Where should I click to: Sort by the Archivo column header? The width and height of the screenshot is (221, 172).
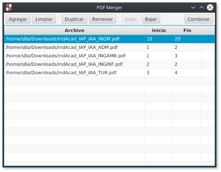tap(74, 31)
